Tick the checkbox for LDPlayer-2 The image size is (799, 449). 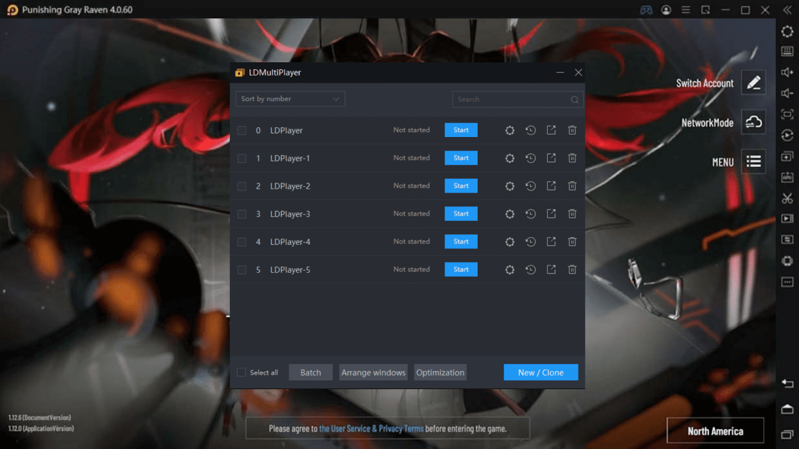tap(242, 187)
